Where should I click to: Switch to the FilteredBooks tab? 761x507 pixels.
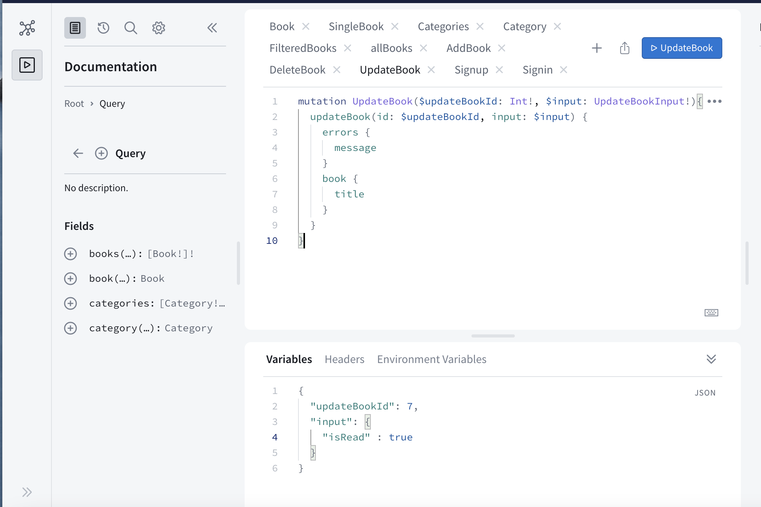pos(303,48)
